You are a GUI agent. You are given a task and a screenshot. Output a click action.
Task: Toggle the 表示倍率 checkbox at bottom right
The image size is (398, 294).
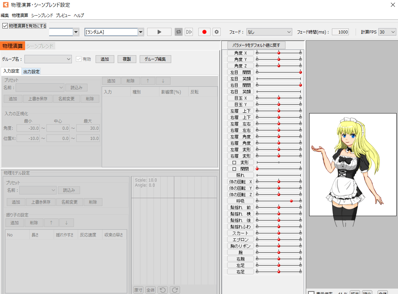click(311, 292)
